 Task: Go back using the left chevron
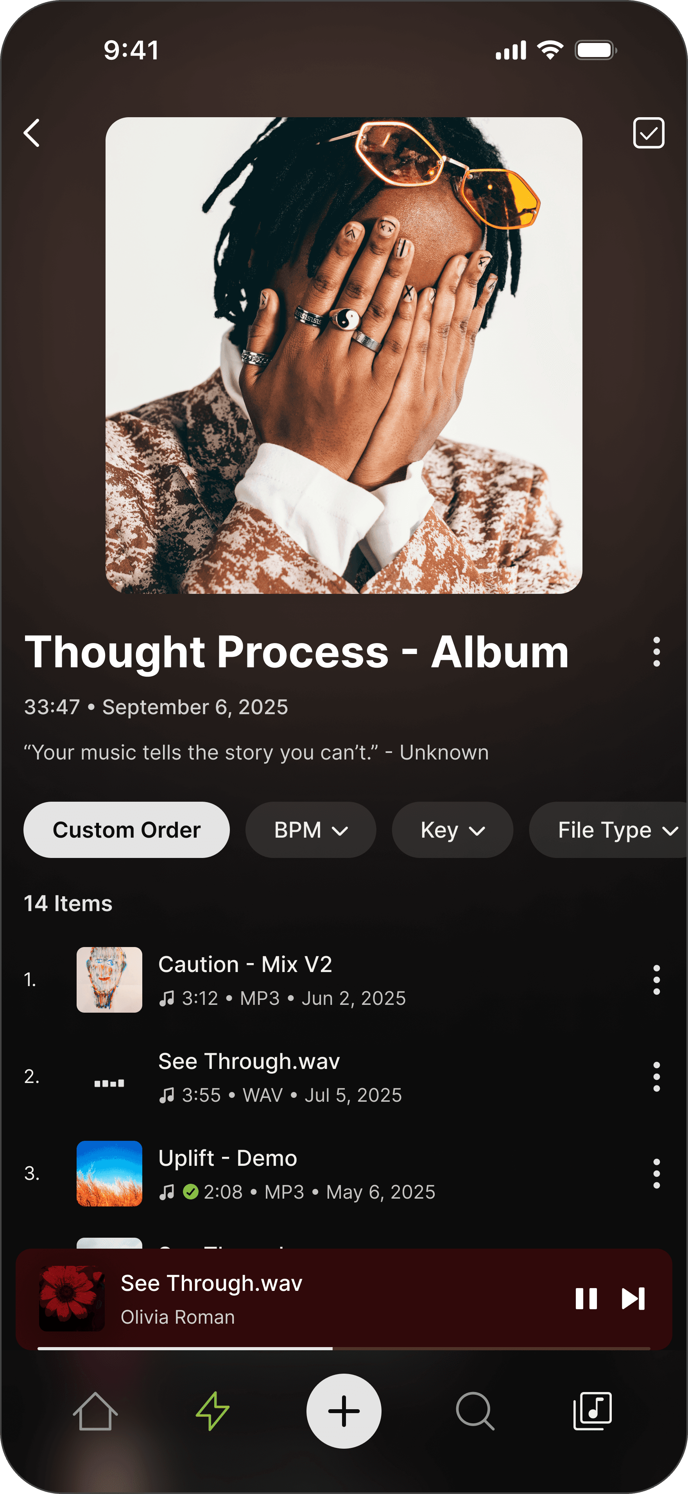point(32,133)
